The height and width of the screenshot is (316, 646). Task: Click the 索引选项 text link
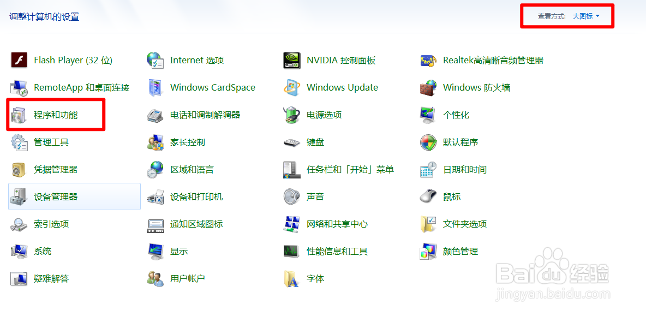pyautogui.click(x=51, y=224)
